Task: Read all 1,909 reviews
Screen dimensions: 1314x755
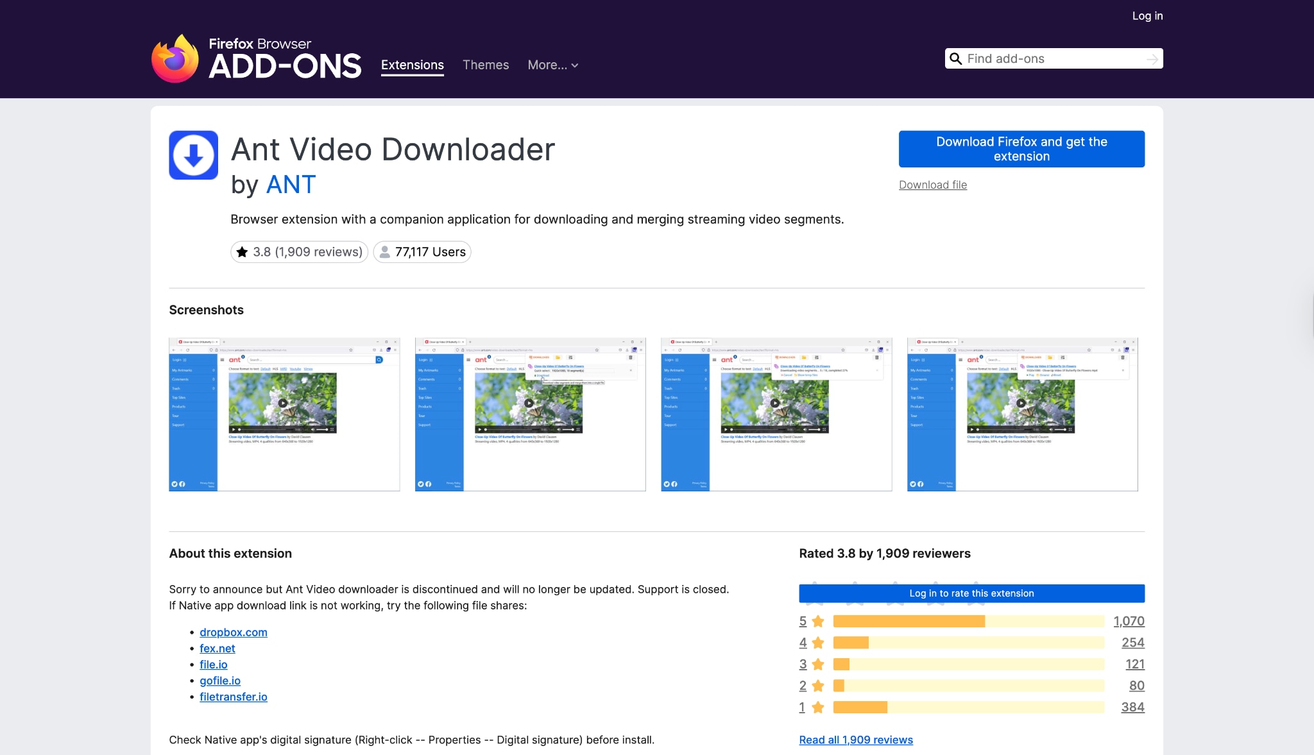Action: 856,740
